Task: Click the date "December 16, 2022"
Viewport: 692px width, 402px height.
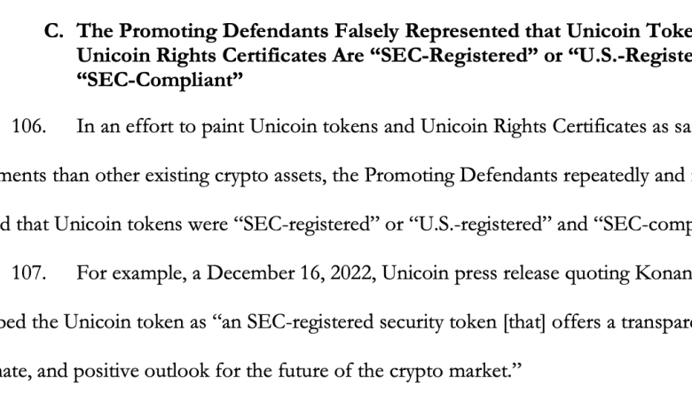Action: (x=291, y=273)
